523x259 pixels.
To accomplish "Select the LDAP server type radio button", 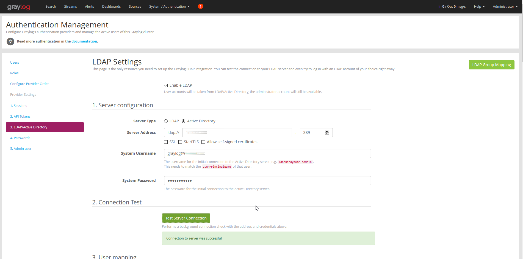I will click(x=166, y=121).
